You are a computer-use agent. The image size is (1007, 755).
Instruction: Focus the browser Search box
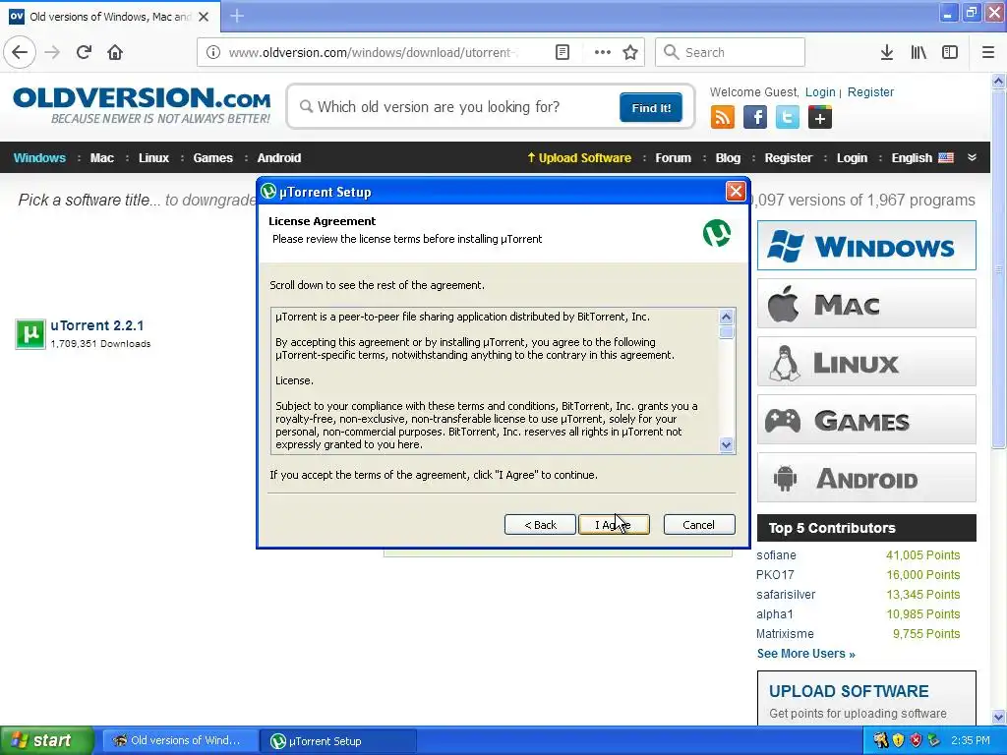click(730, 52)
